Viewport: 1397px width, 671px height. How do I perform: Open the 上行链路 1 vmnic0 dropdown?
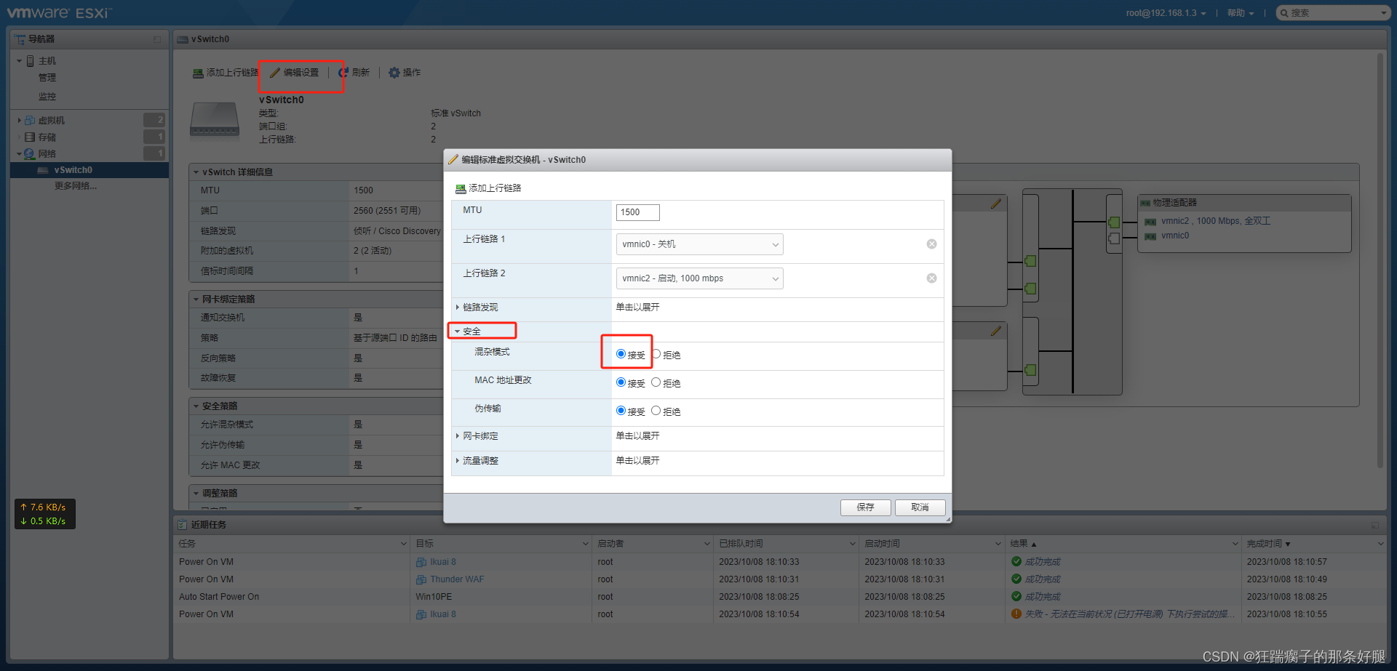[x=700, y=244]
